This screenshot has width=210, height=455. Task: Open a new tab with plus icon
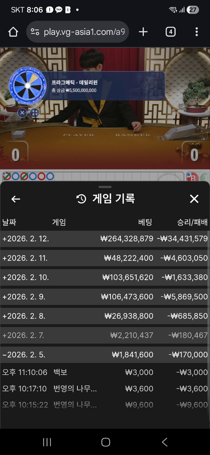(x=143, y=32)
